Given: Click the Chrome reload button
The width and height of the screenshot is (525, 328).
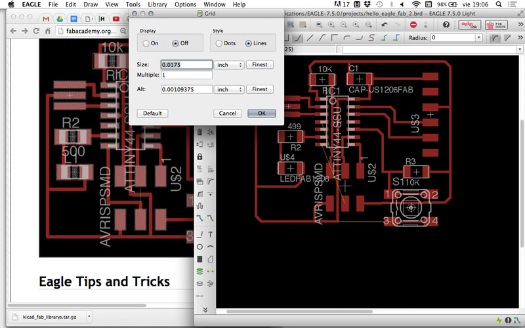Looking at the screenshot, I should click(x=36, y=31).
